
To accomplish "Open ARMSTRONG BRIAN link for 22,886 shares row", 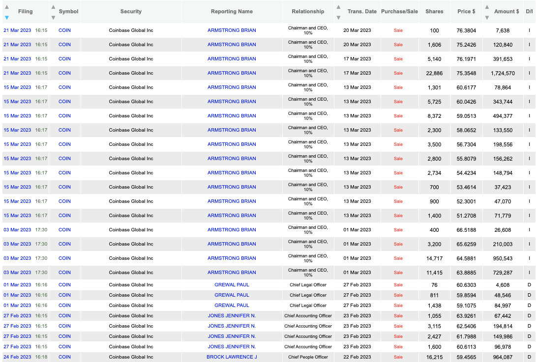I will 232,73.
